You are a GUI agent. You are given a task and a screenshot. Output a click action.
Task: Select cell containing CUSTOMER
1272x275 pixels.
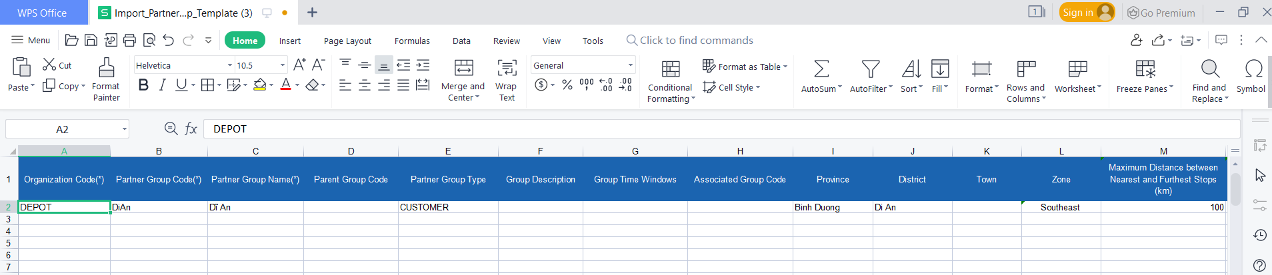pyautogui.click(x=448, y=207)
